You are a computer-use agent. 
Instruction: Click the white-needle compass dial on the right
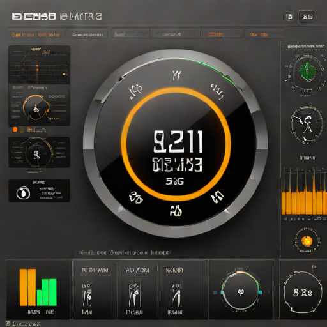[x=306, y=125]
